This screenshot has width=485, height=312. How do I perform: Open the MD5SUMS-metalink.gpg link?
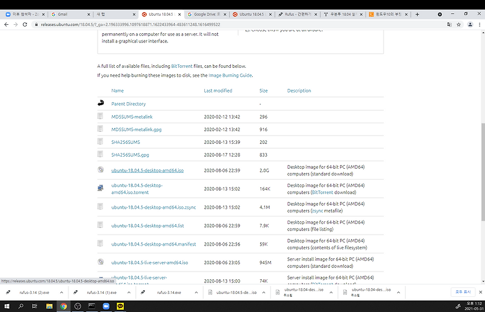(136, 129)
